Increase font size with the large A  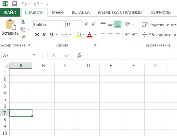(x=86, y=24)
